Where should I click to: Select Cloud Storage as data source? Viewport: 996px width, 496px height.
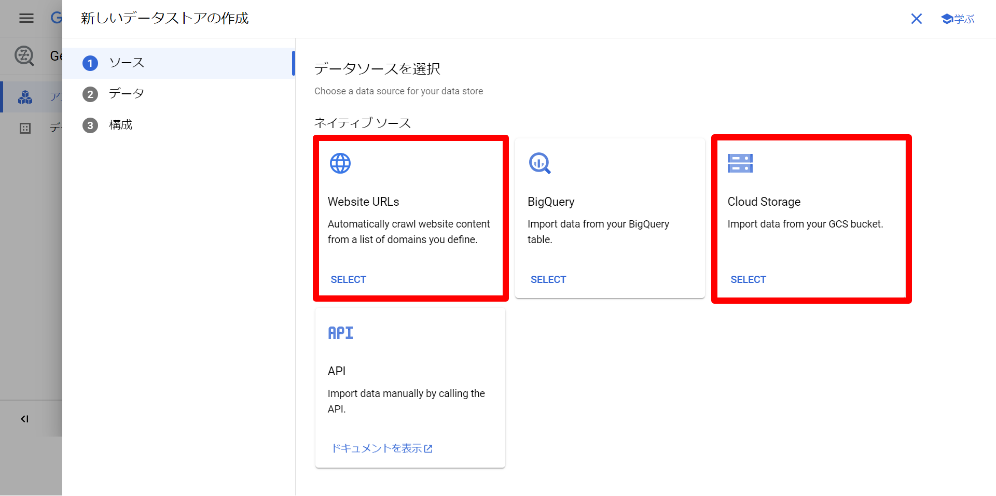[748, 279]
